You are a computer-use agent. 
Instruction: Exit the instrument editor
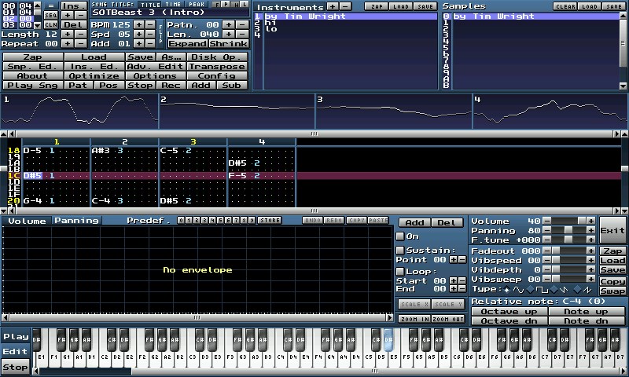[x=612, y=230]
